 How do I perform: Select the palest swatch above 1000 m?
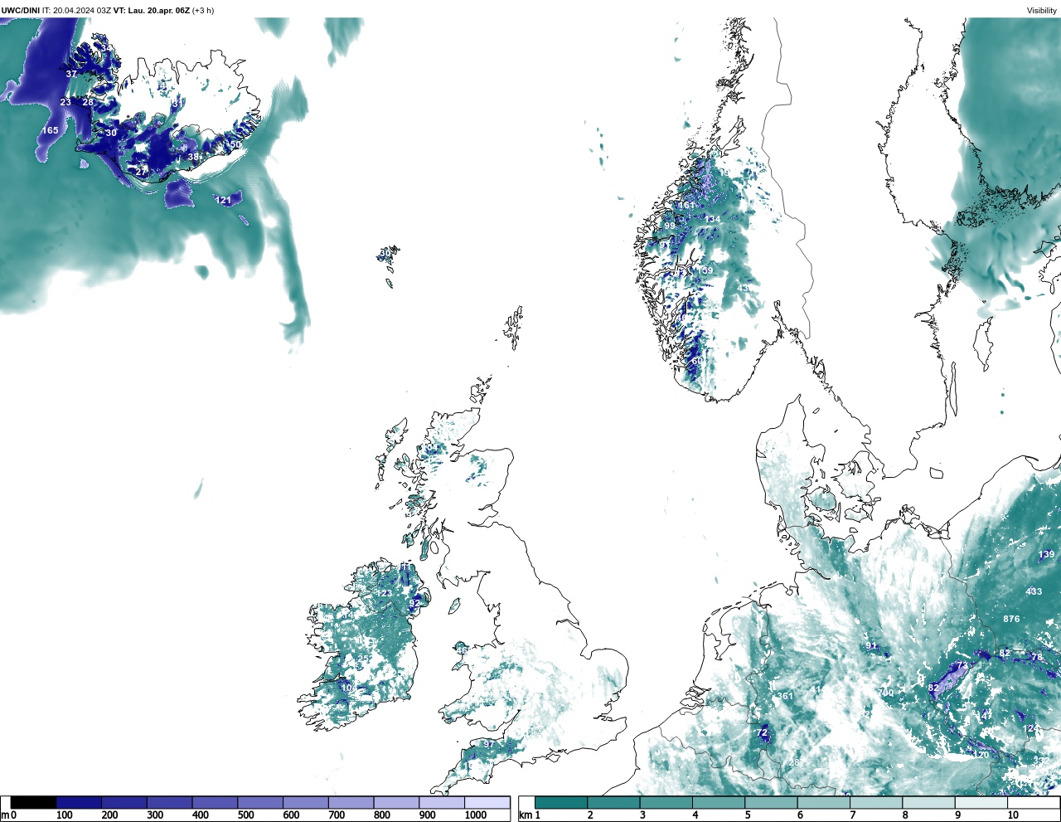pos(487,802)
